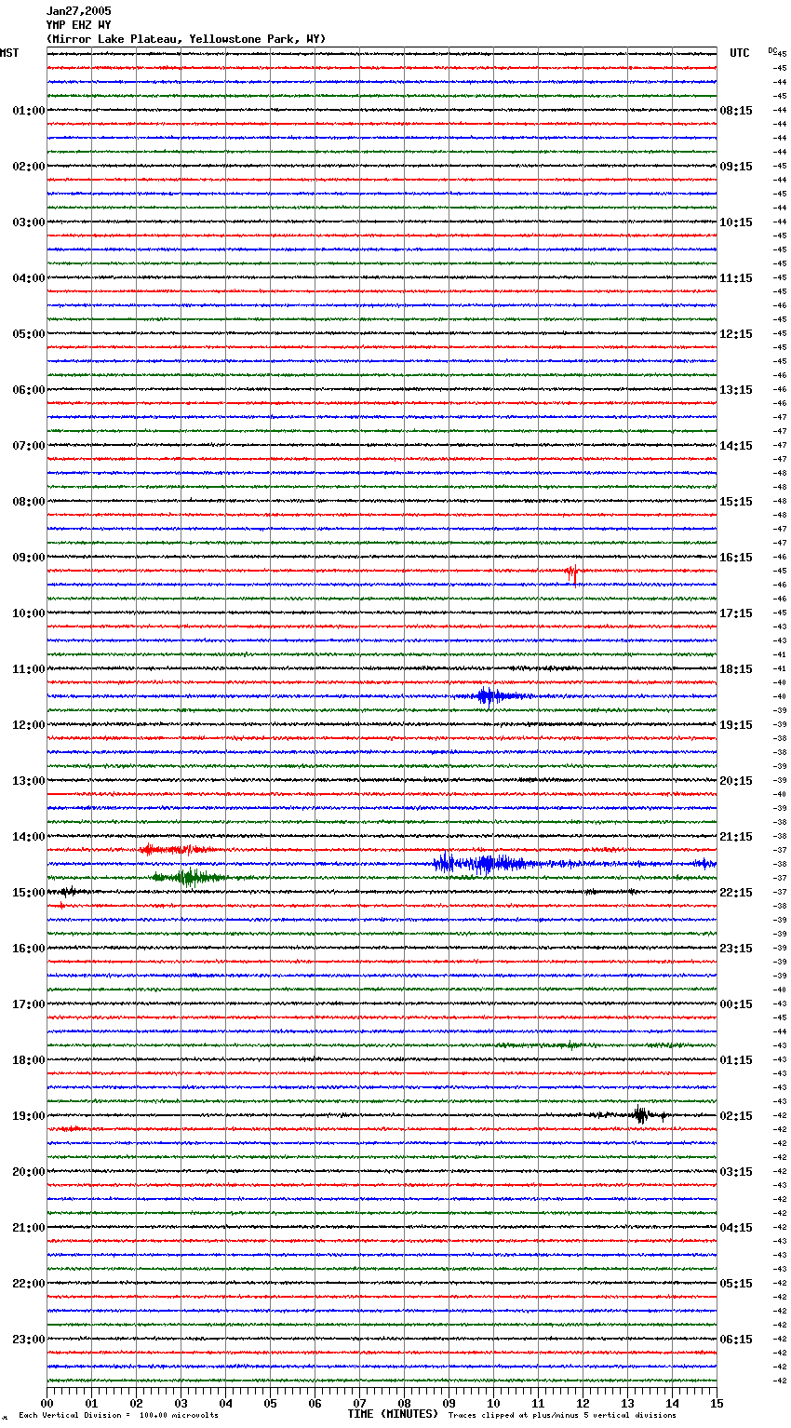Select the 22:00 MST time label
791x1428 pixels.
point(29,1284)
